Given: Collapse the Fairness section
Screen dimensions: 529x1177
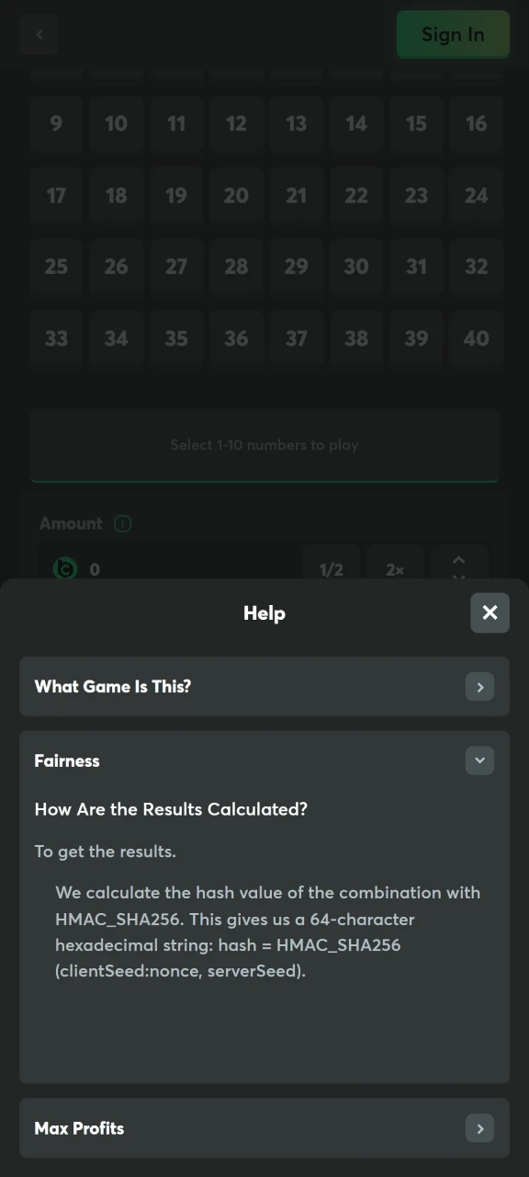Looking at the screenshot, I should 479,760.
